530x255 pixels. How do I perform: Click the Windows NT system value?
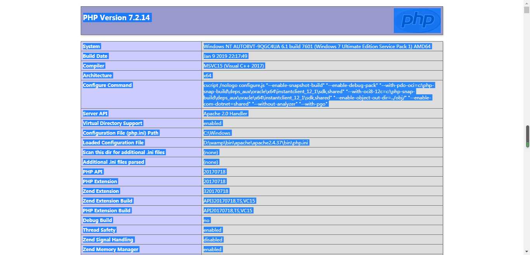317,46
